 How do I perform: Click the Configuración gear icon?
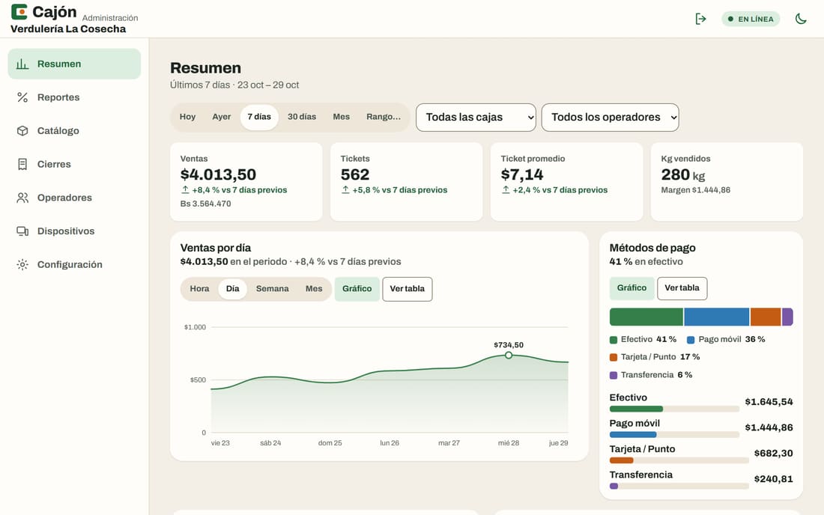[x=22, y=264]
